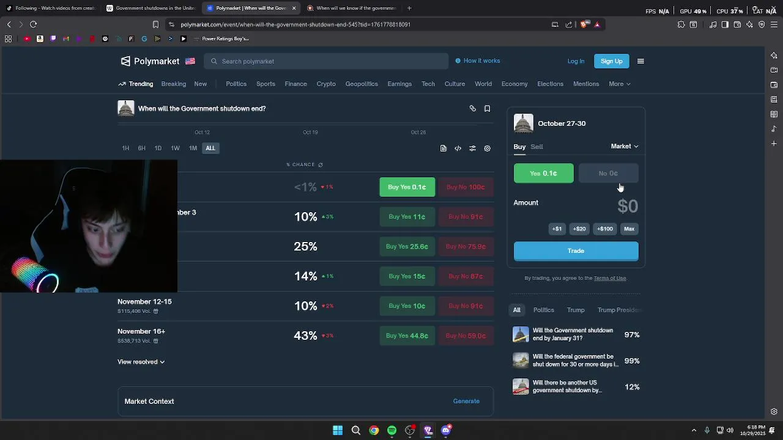Open the embed code icon above the chart
The image size is (783, 440).
click(x=458, y=148)
